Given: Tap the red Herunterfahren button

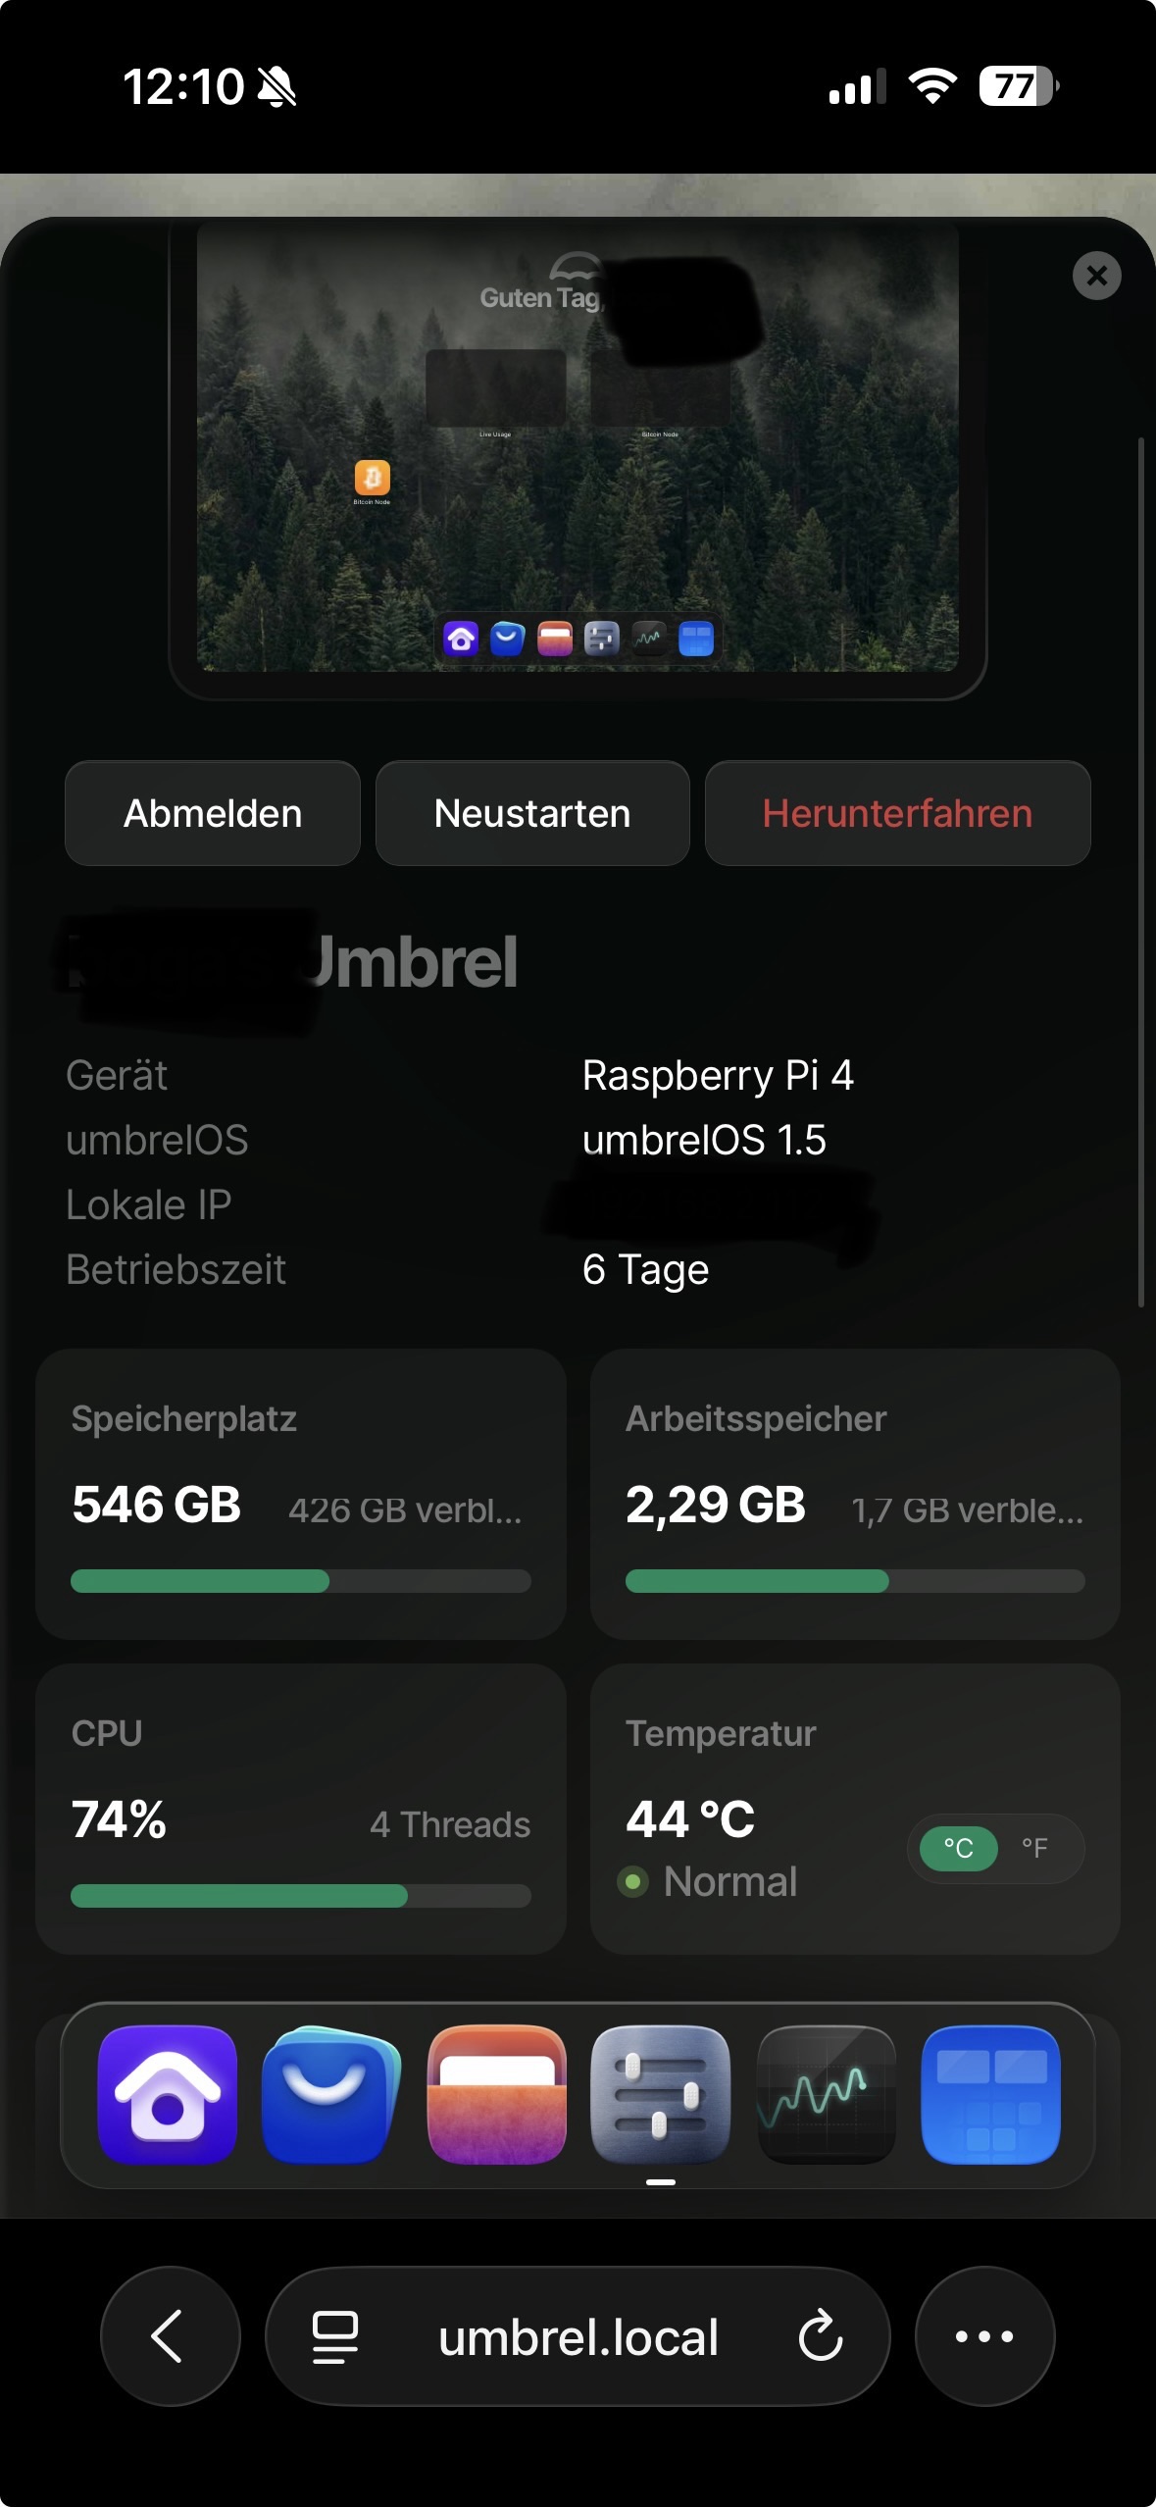Looking at the screenshot, I should pos(897,813).
